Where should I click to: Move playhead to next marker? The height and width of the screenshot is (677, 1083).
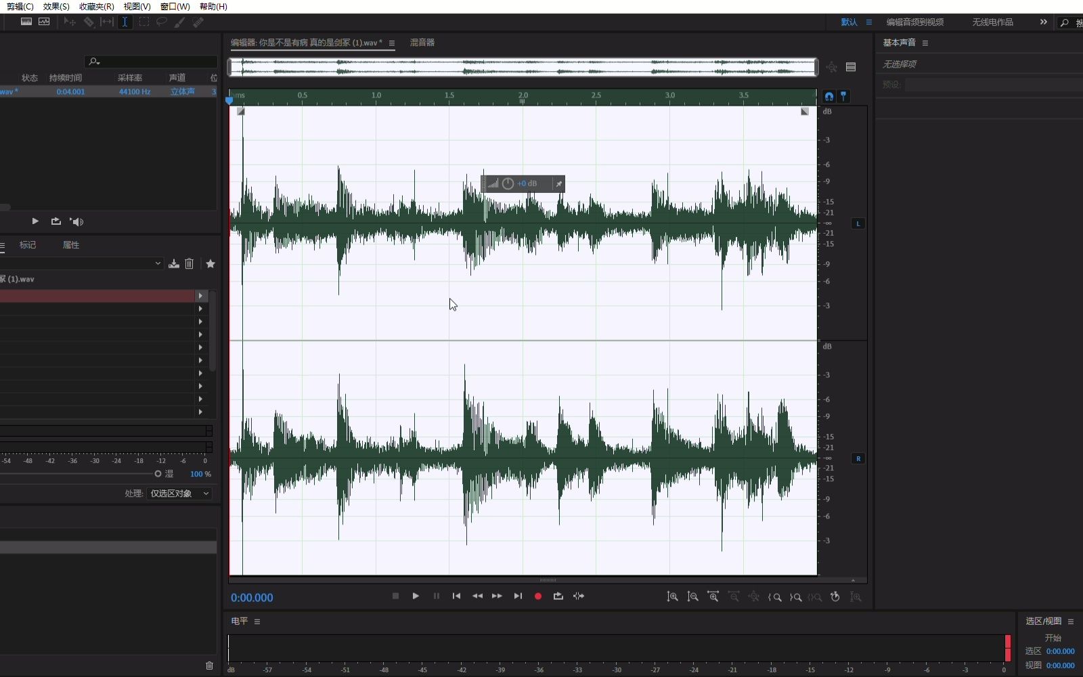point(518,596)
